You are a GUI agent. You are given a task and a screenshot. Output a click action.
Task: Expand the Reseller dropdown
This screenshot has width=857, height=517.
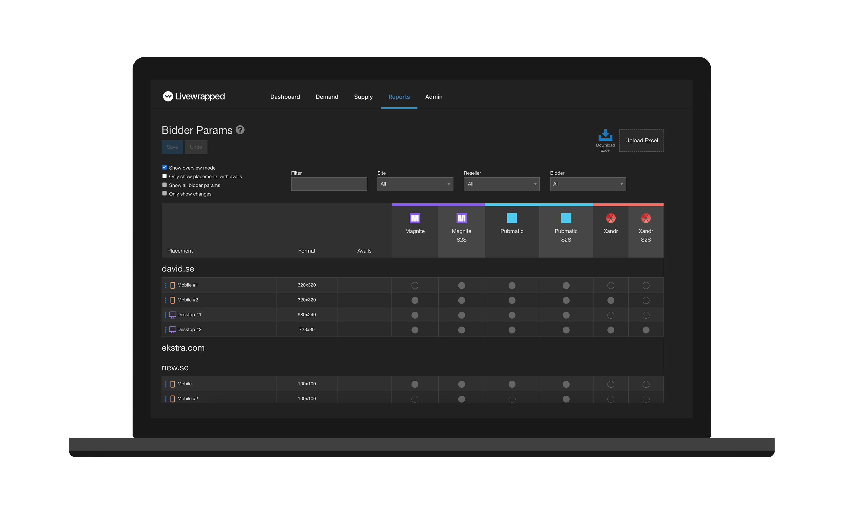[x=501, y=184]
